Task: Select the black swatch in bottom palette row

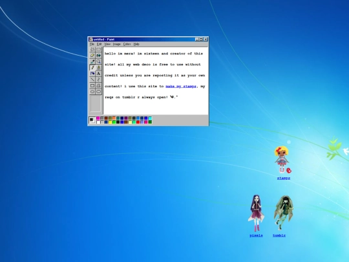Action: coord(118,122)
